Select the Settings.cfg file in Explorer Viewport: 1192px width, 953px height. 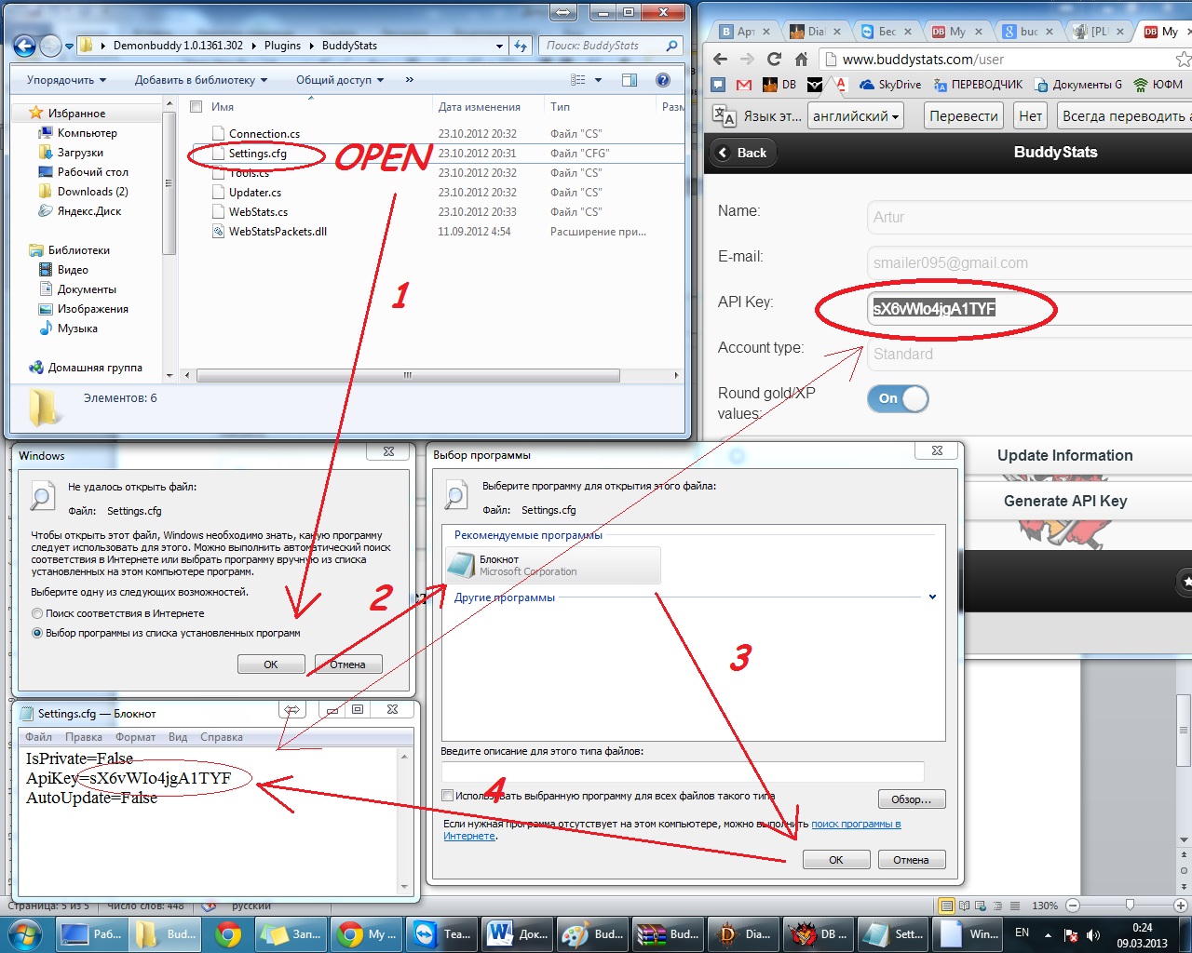(258, 154)
